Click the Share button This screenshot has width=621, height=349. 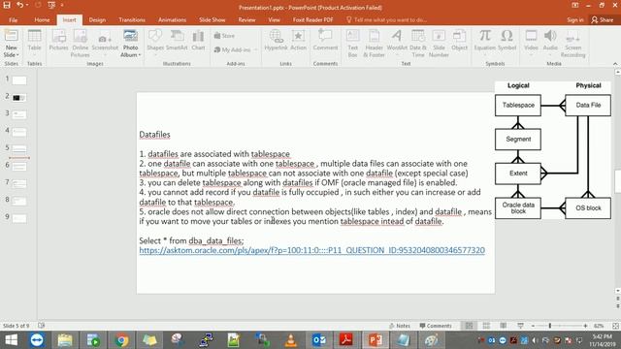pyautogui.click(x=602, y=19)
